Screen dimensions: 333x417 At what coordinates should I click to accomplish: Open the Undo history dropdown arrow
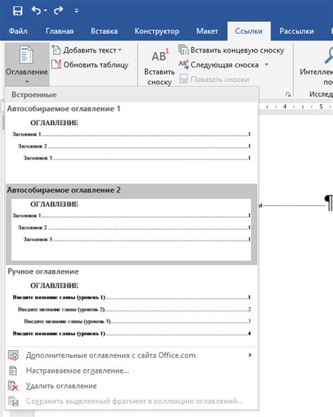point(46,11)
